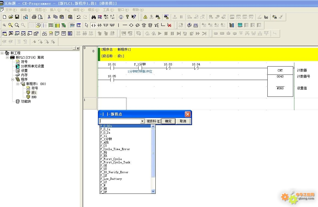Viewport: 318px width, 207px height.
Task: Select P_IO_Verify_Error in the list
Action: click(125, 172)
